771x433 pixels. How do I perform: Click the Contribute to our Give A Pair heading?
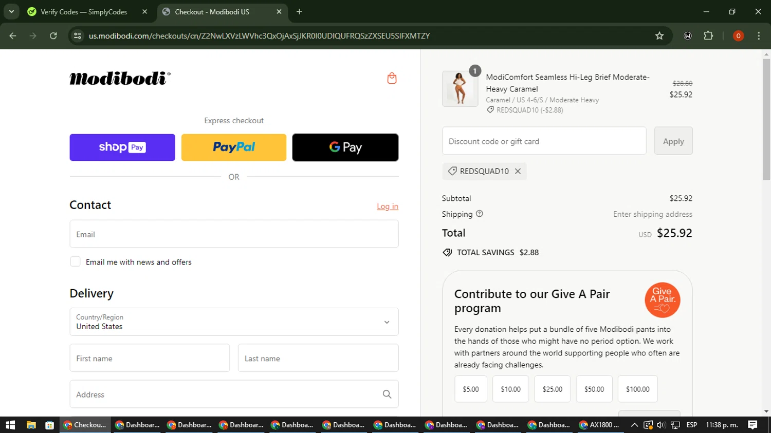[532, 301]
